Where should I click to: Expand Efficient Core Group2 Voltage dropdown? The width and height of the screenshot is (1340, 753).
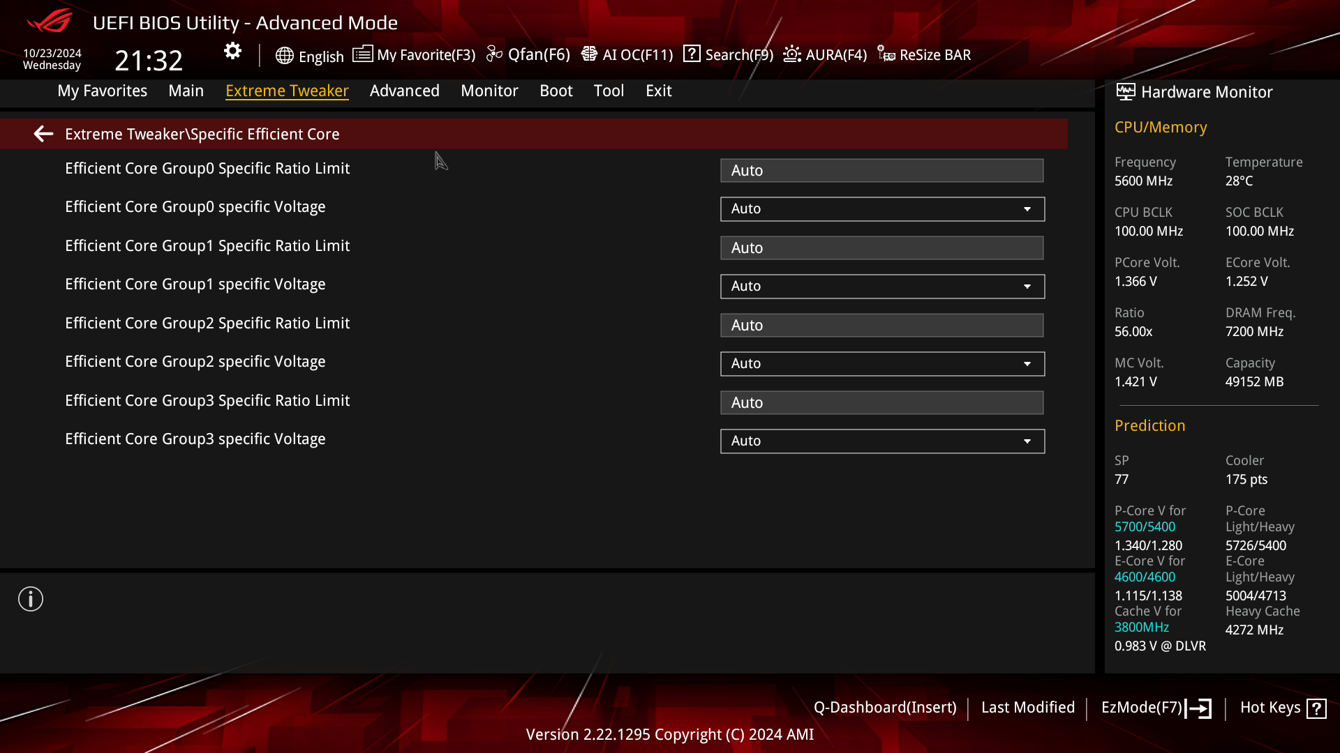1028,363
